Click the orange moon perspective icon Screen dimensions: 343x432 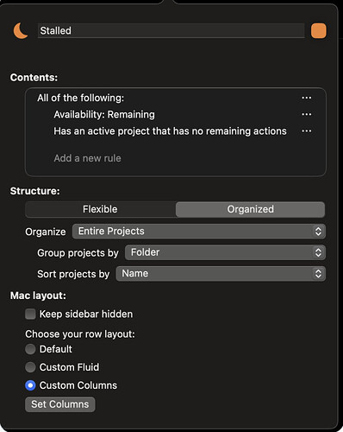point(21,31)
